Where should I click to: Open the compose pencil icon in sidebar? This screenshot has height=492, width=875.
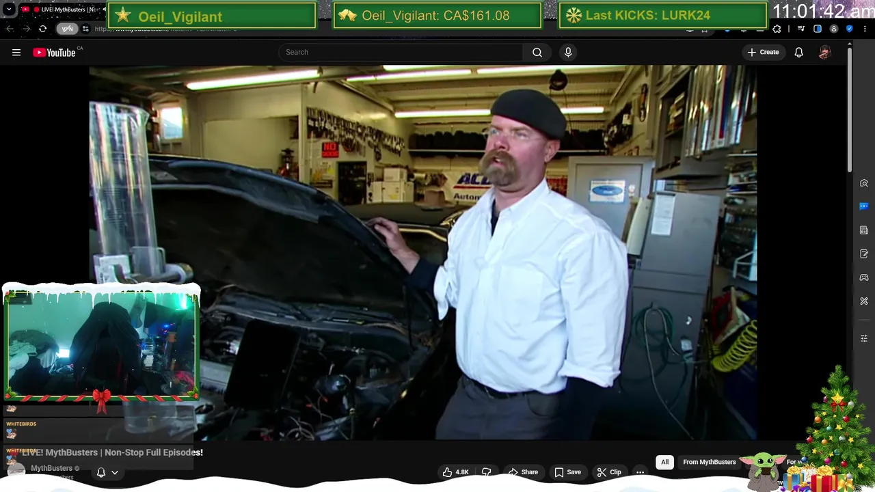[x=864, y=254]
